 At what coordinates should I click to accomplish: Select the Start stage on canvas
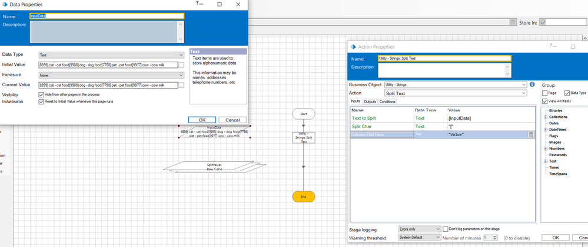[x=303, y=113]
